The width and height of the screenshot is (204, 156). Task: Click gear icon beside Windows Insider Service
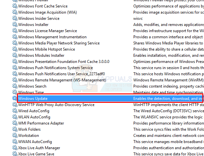click(15, 18)
